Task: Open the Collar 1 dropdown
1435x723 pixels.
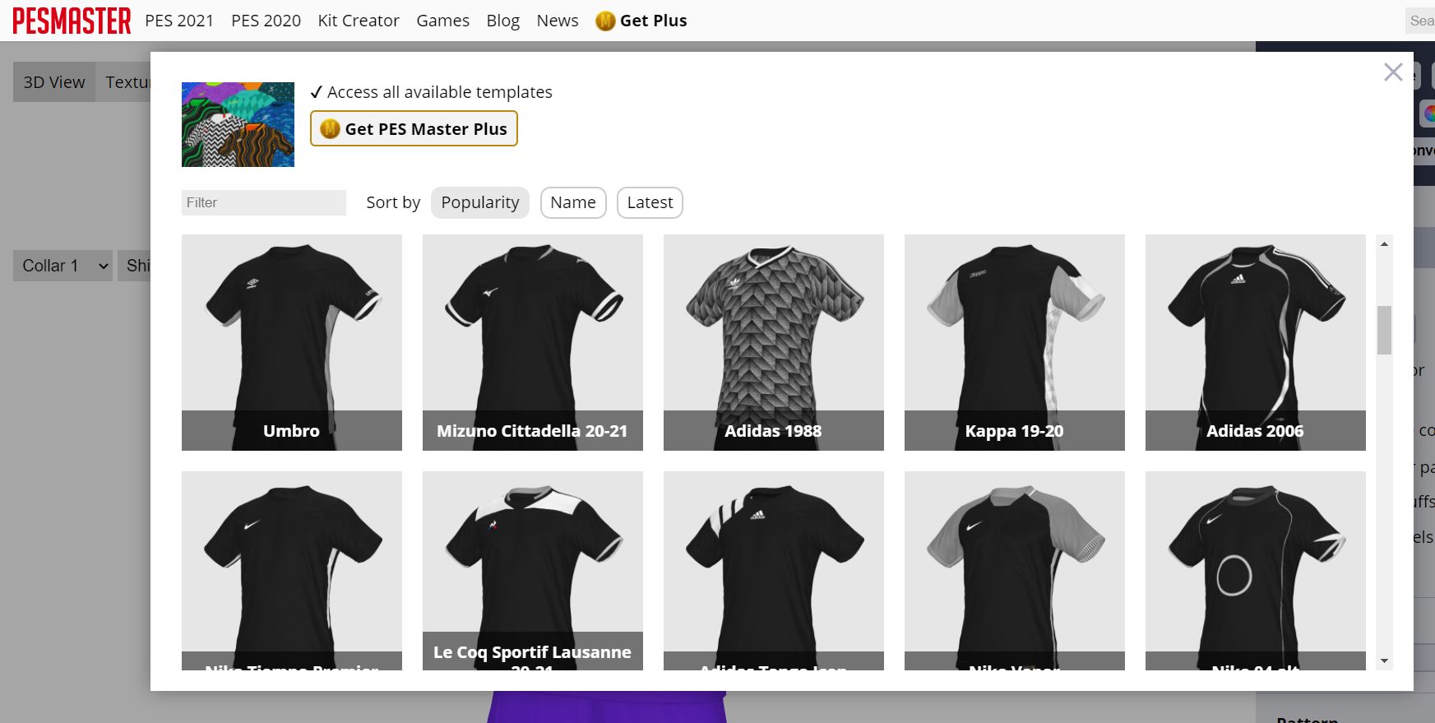Action: [x=63, y=266]
